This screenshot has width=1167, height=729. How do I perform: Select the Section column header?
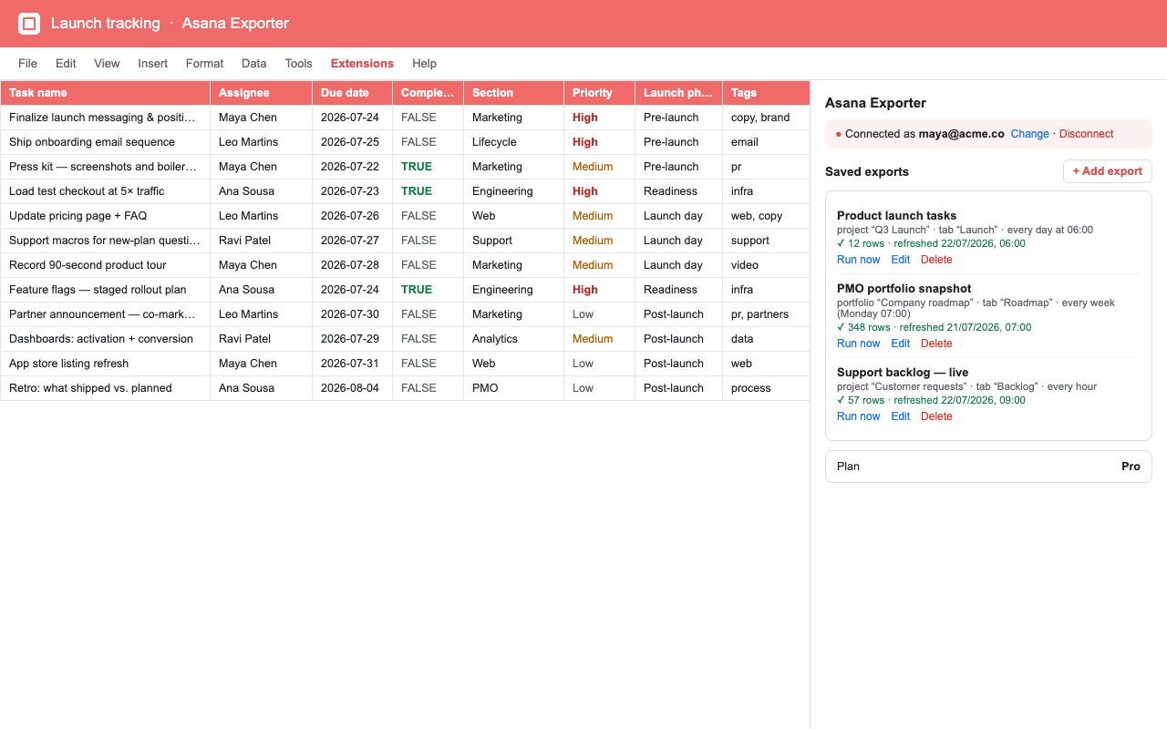pos(513,93)
